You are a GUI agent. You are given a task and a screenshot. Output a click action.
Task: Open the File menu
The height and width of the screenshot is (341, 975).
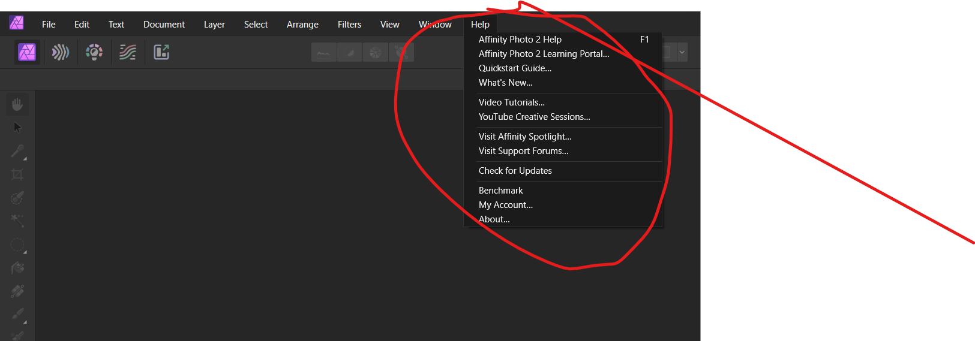point(49,25)
